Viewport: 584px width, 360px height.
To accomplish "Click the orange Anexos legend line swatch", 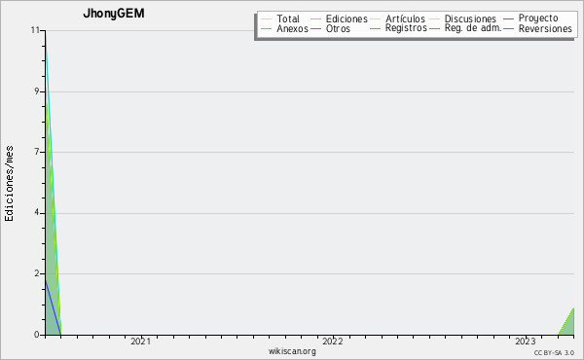I will 266,29.
